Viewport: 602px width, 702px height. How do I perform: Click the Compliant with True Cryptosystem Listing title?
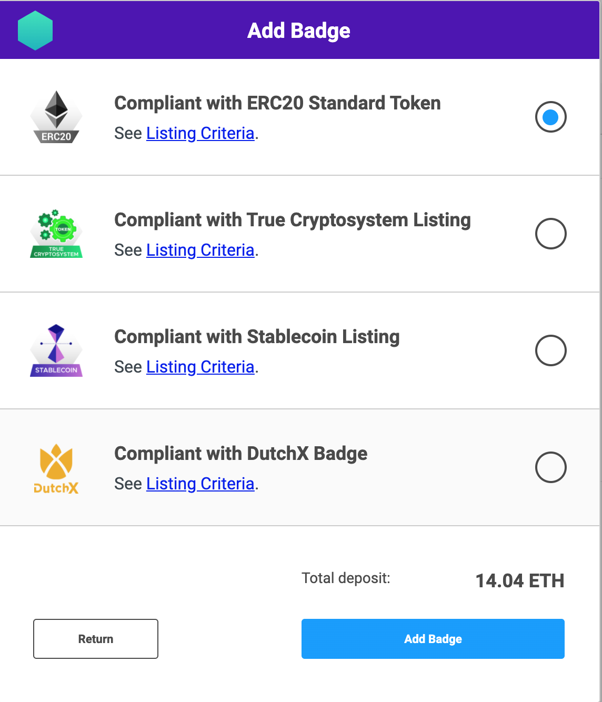click(292, 220)
